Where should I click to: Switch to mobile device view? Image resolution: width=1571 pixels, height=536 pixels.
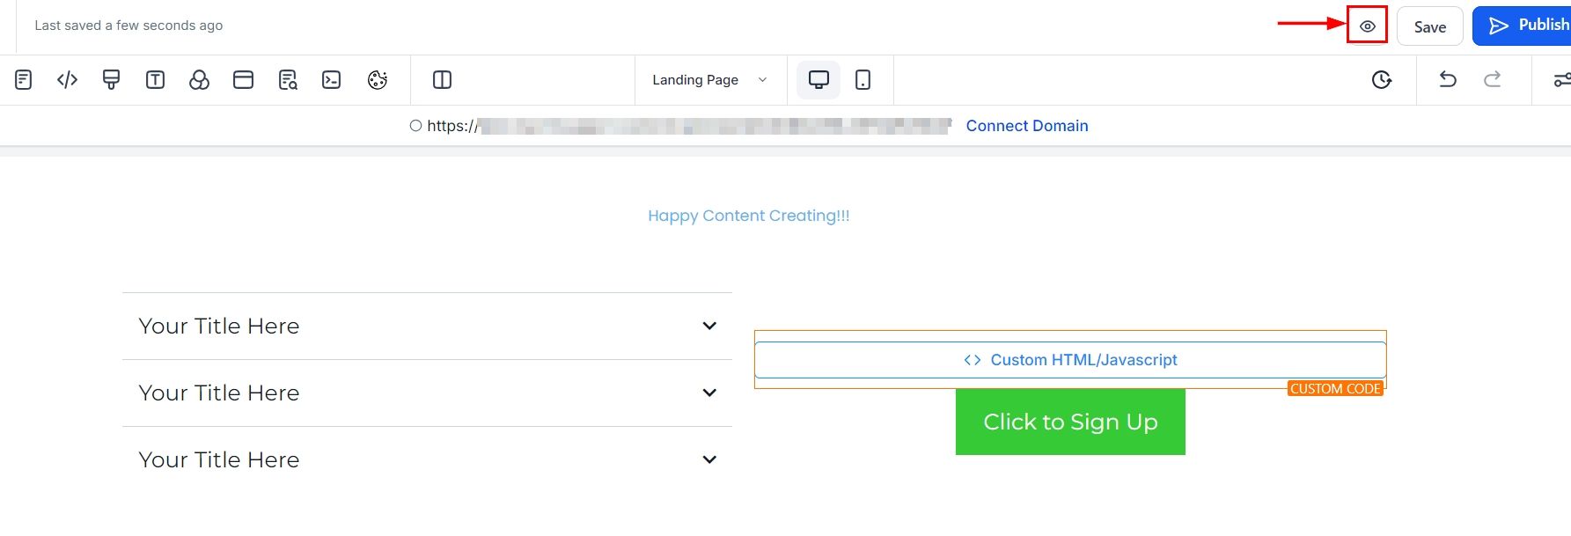click(863, 80)
